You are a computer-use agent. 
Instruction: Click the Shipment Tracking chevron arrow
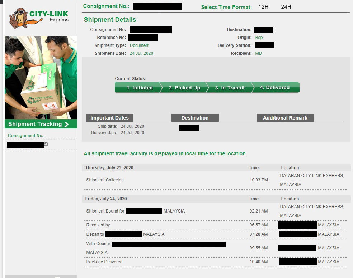66,124
